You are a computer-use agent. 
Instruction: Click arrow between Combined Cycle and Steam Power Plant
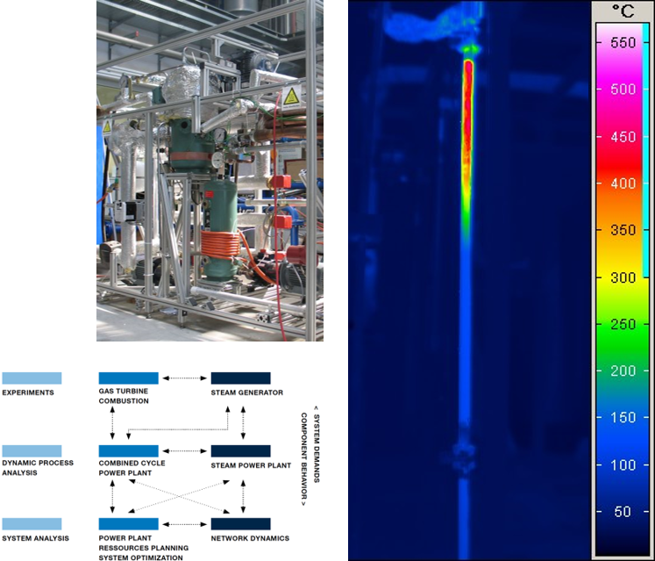(185, 451)
